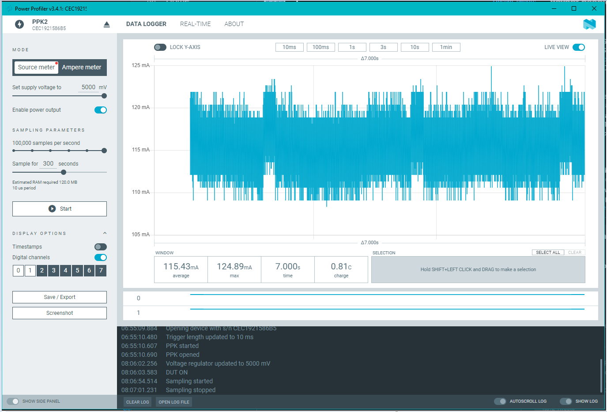
Task: Toggle digital channel 0 button
Action: point(18,271)
